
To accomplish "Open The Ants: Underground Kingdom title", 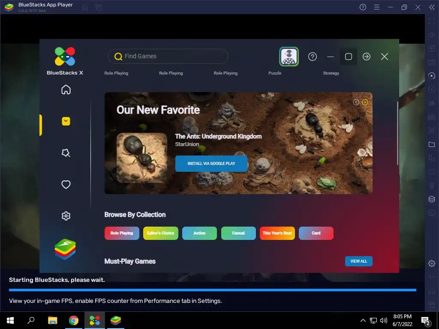I will point(218,136).
